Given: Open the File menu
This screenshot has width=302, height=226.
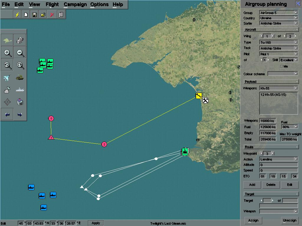Looking at the screenshot, I should click(6, 4).
